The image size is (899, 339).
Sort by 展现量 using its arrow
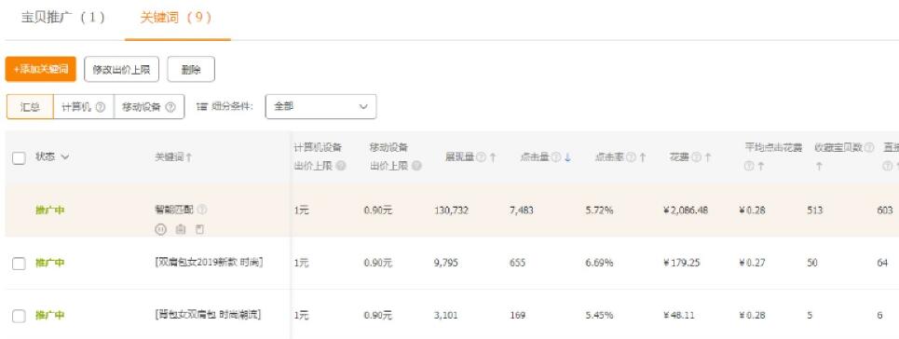coord(493,157)
